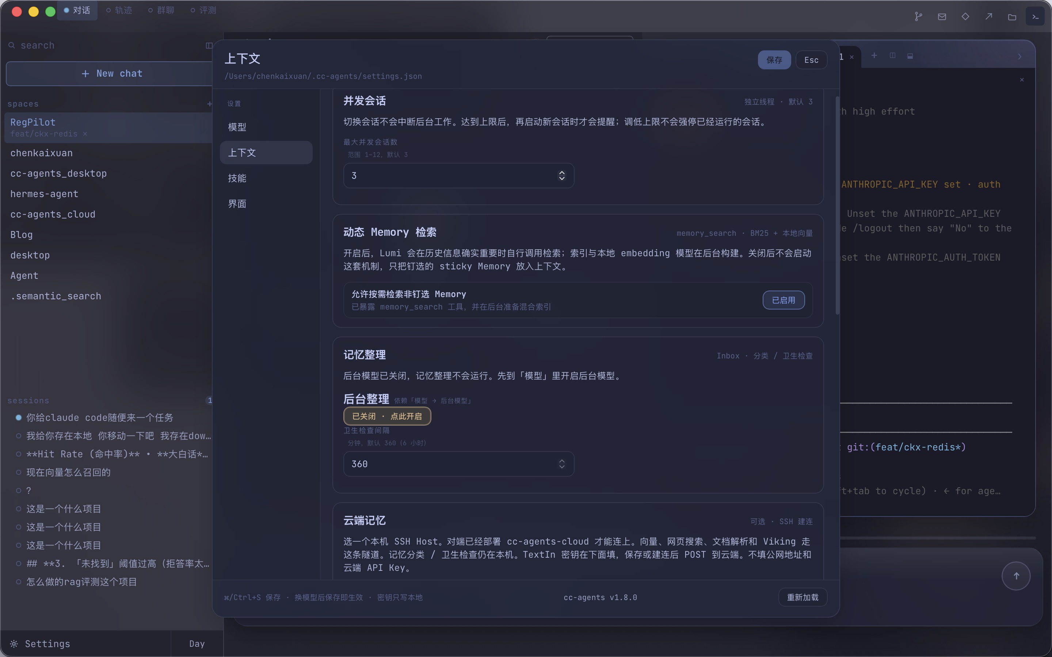The height and width of the screenshot is (657, 1052).
Task: Switch to 对话 tab
Action: click(x=77, y=11)
